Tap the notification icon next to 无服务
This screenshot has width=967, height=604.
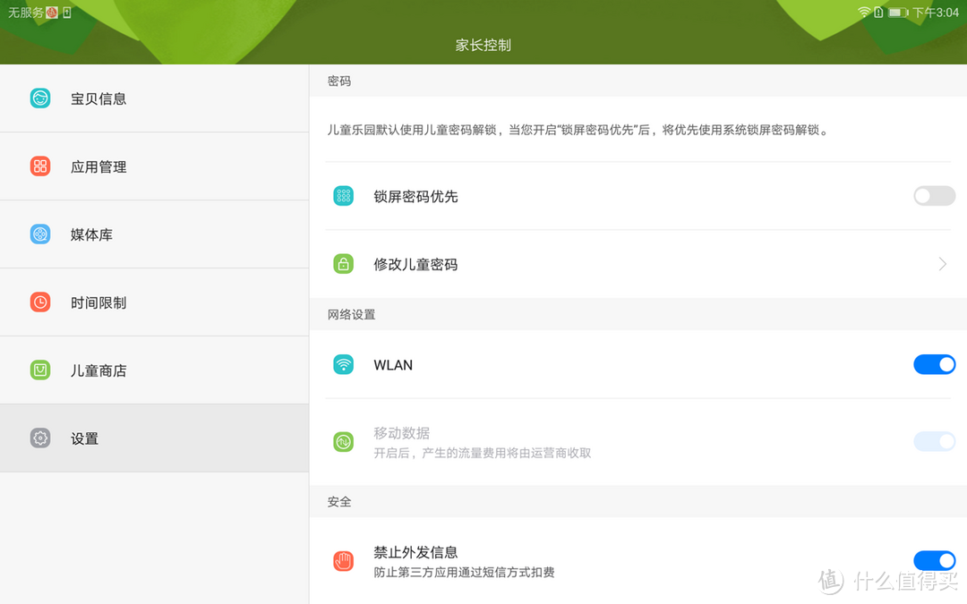coord(52,13)
